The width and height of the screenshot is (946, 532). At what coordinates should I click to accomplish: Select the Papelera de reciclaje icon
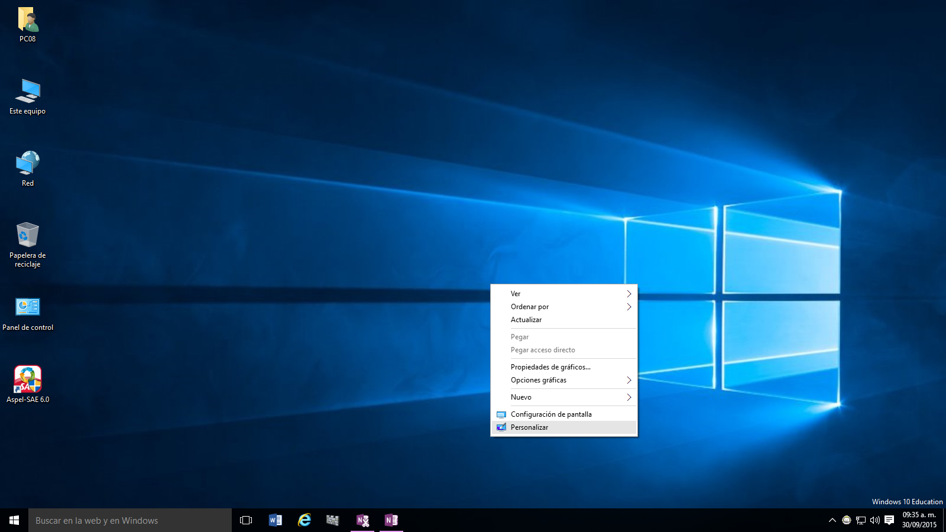(x=27, y=236)
